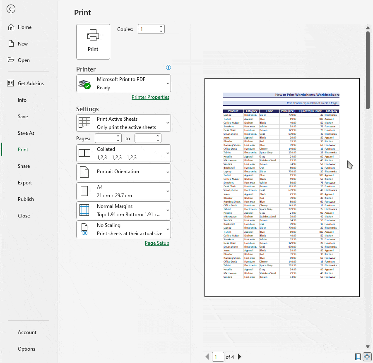This screenshot has width=373, height=363.
Task: Click the printer info icon
Action: 168,67
